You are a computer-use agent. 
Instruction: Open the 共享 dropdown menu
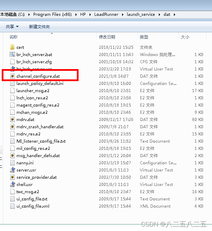click(x=12, y=26)
